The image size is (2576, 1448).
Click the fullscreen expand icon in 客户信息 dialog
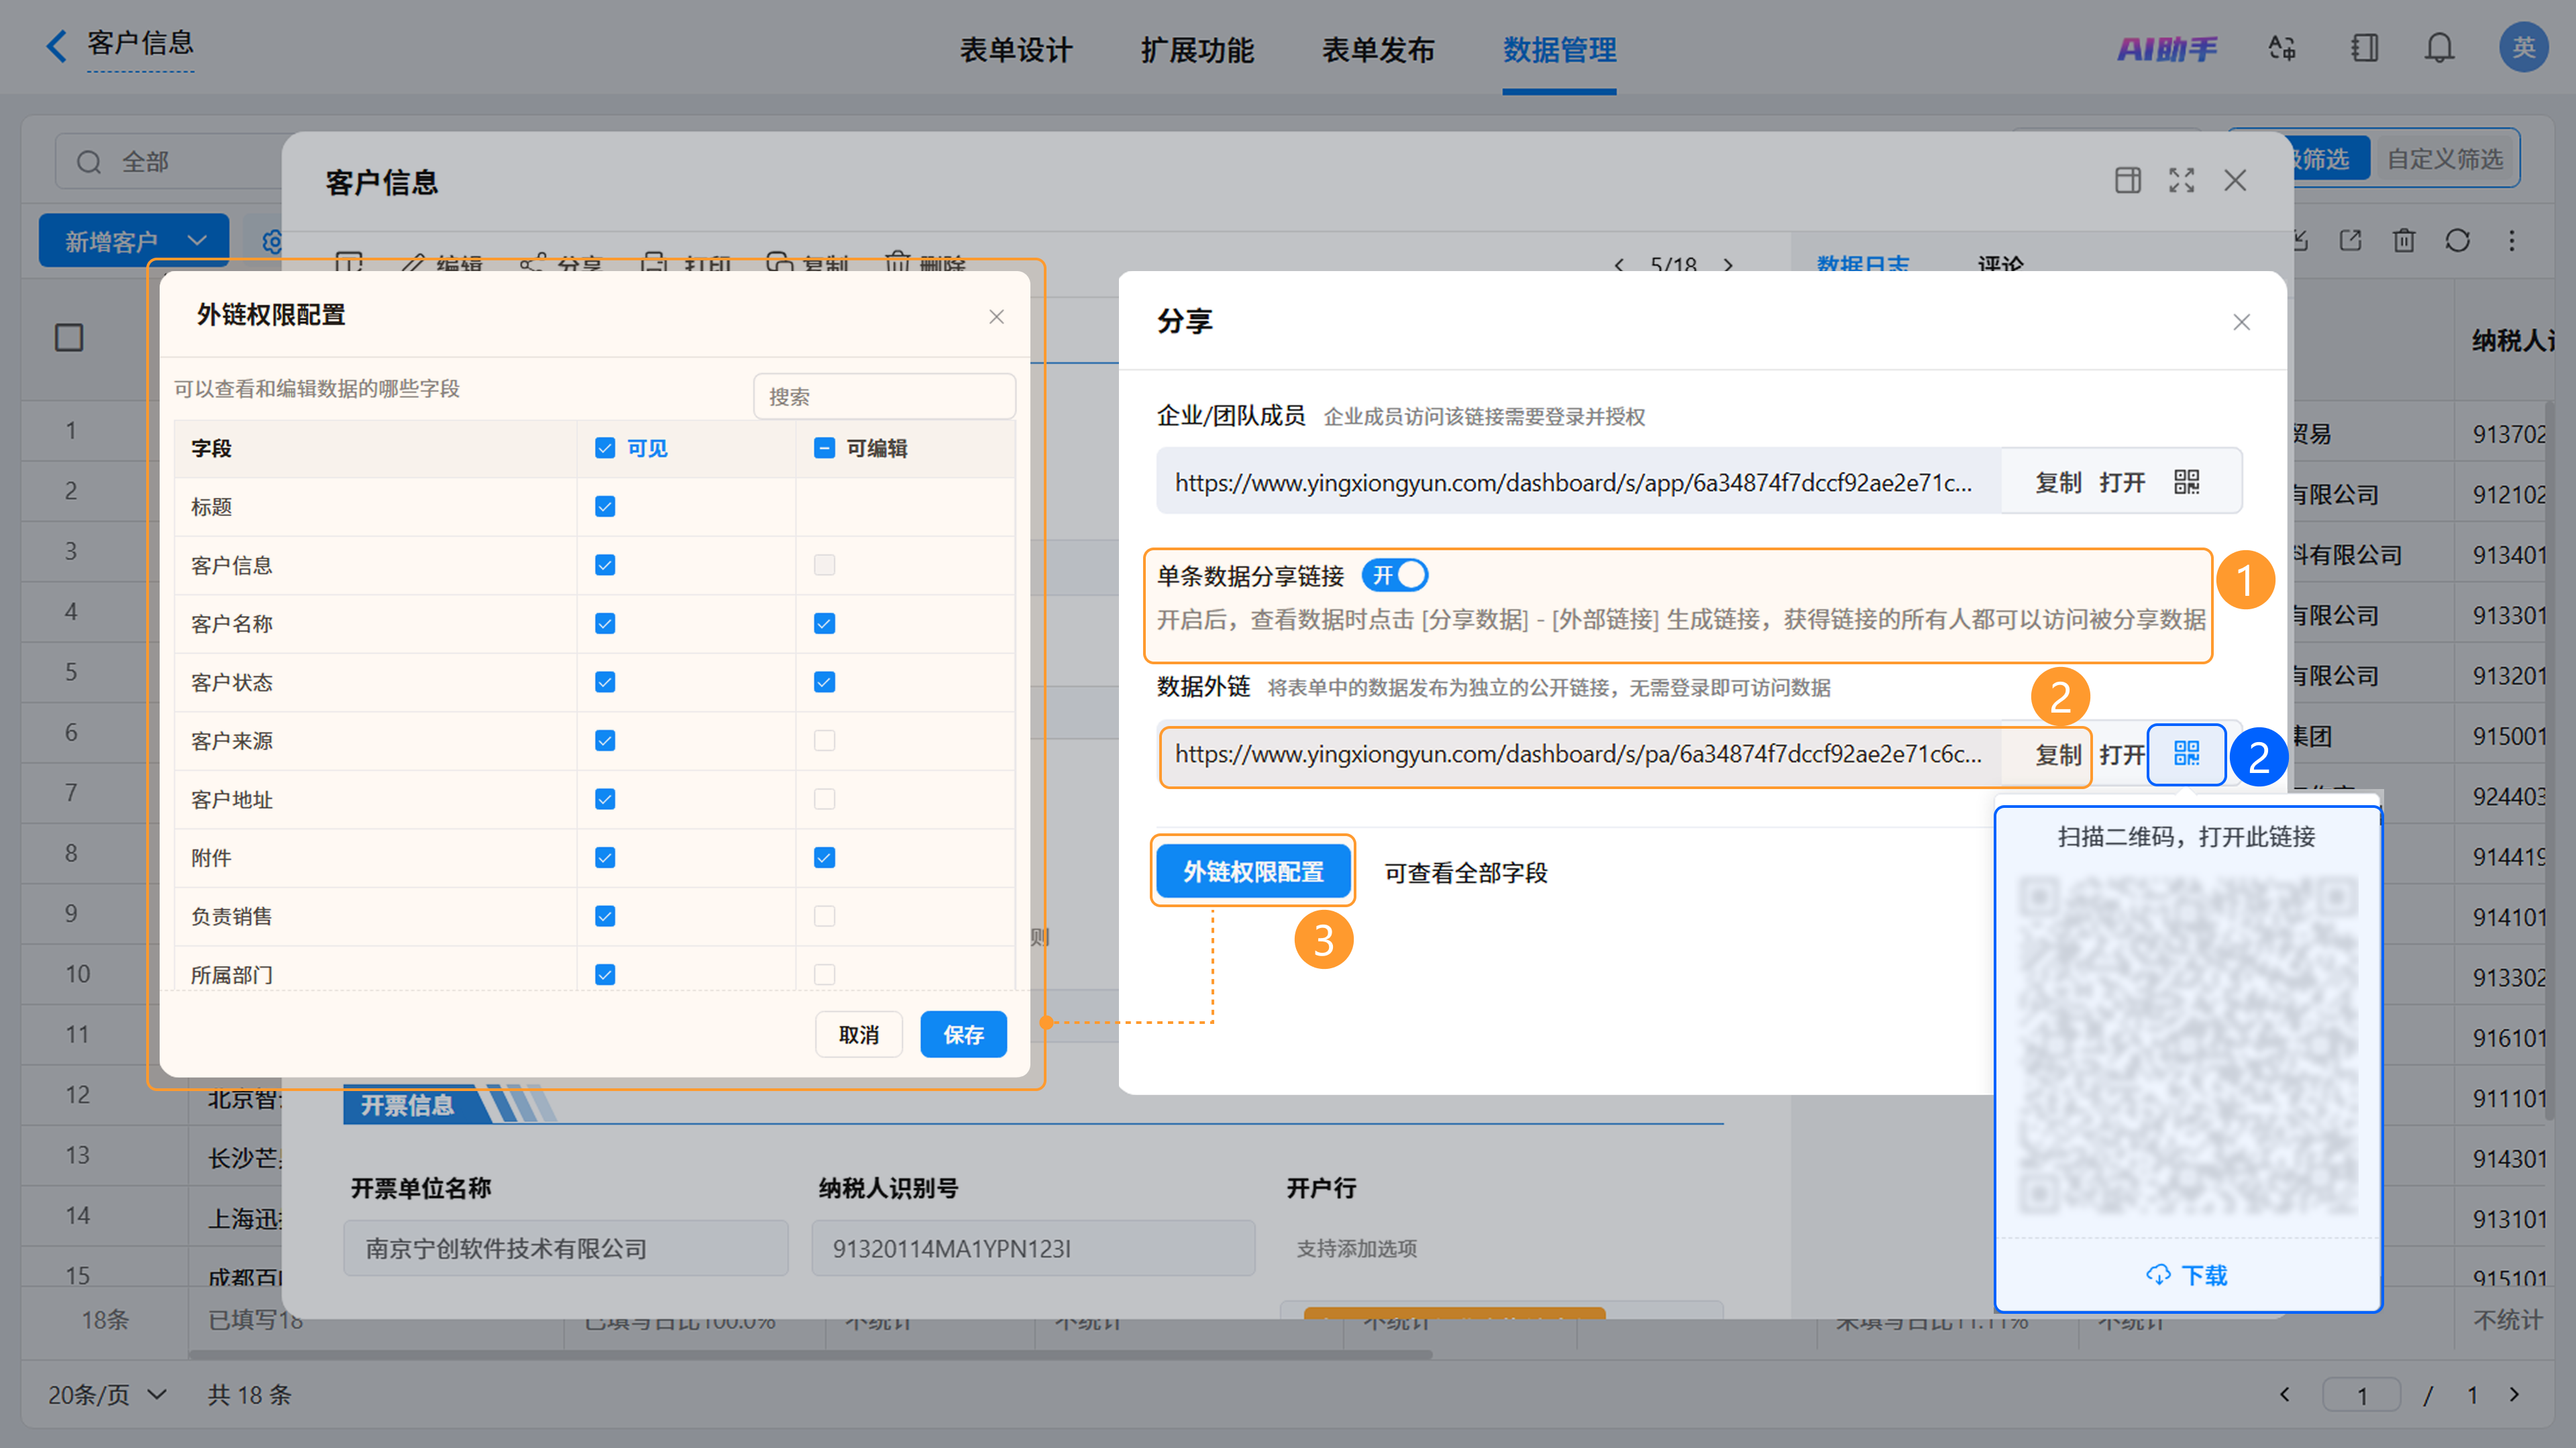click(x=2182, y=180)
